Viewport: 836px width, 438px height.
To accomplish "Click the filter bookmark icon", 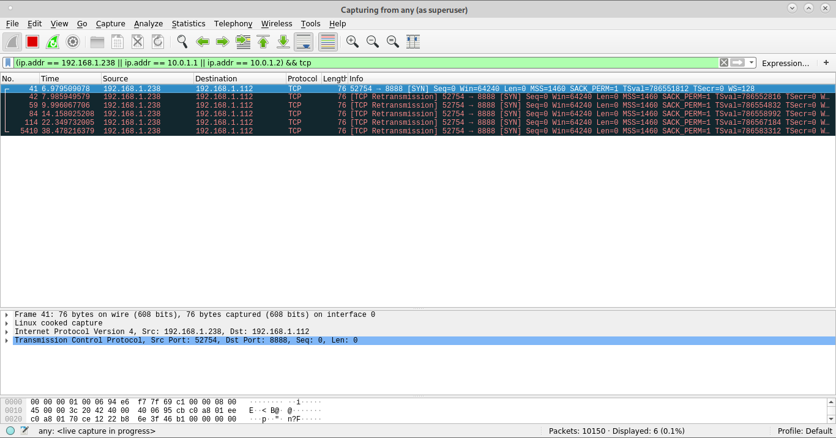I will click(8, 62).
